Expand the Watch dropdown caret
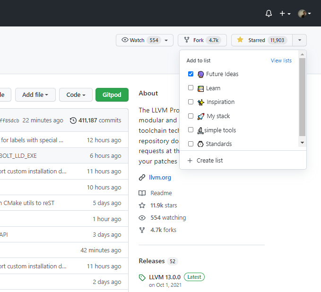 166,40
